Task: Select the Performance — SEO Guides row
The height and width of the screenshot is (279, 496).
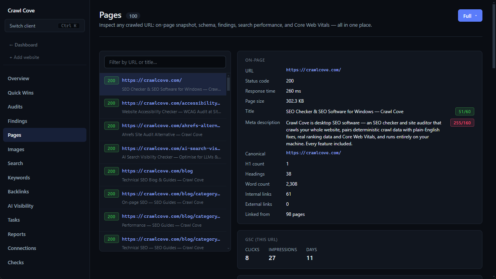Action: [x=163, y=220]
